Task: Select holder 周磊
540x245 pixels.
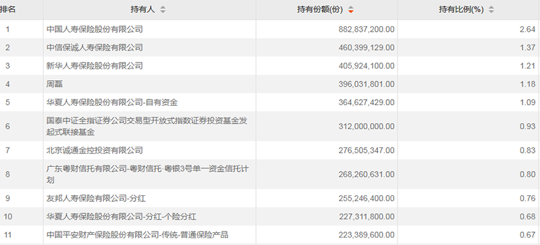Action: click(x=55, y=84)
